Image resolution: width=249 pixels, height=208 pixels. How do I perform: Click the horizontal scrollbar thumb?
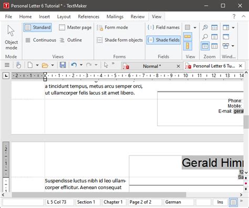[x=99, y=194]
